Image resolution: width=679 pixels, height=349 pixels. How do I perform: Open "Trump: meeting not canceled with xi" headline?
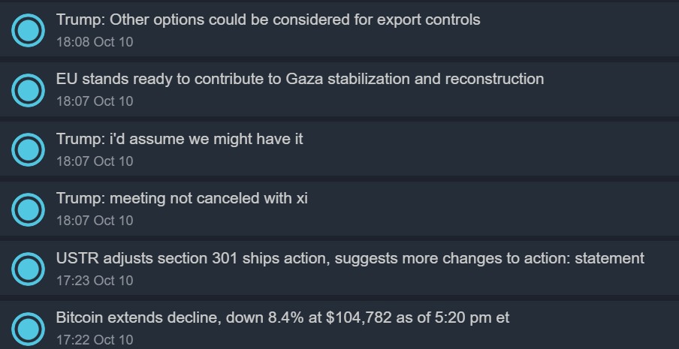[x=182, y=198]
